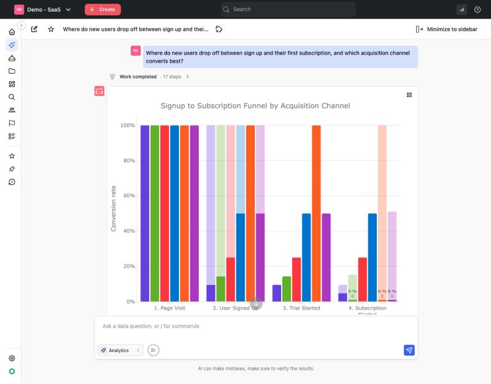Open the pin icon in the sidebar
Screen dimensions: 491x384
(12, 169)
